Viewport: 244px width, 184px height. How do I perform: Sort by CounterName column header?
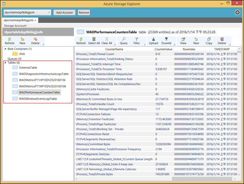click(x=114, y=49)
